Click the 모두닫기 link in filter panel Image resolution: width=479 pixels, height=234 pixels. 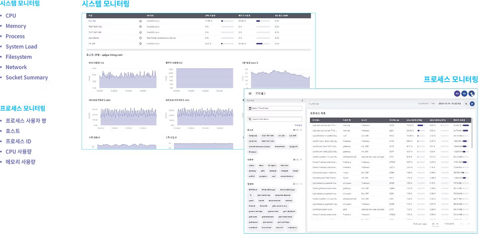coord(298,125)
